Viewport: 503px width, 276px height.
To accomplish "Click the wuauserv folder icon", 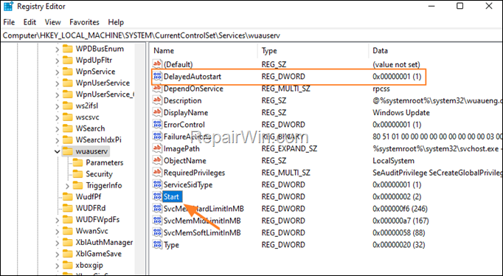I will click(x=67, y=151).
